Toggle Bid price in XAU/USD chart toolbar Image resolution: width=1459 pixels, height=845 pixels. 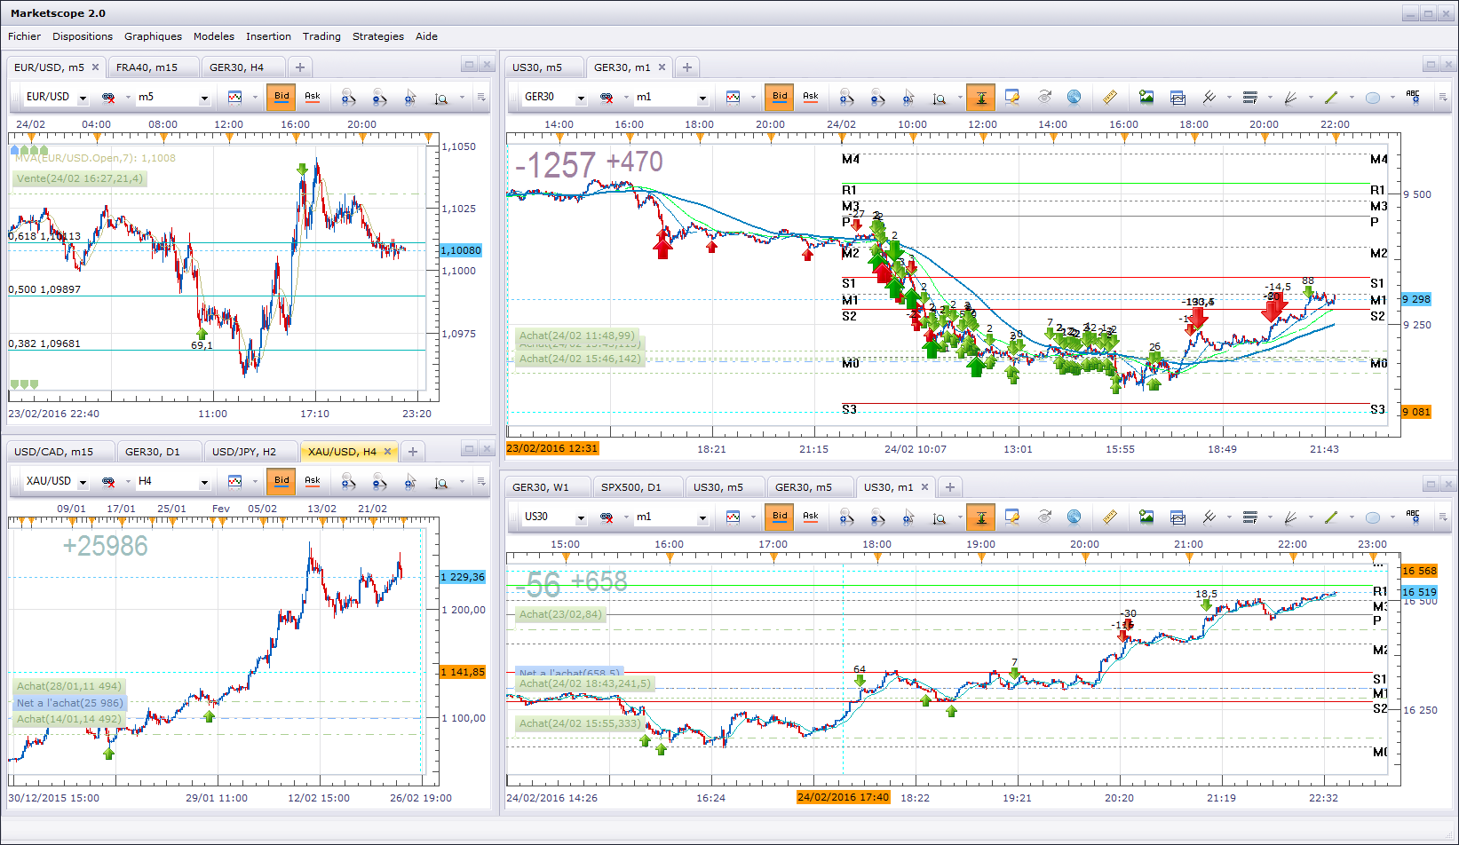281,481
